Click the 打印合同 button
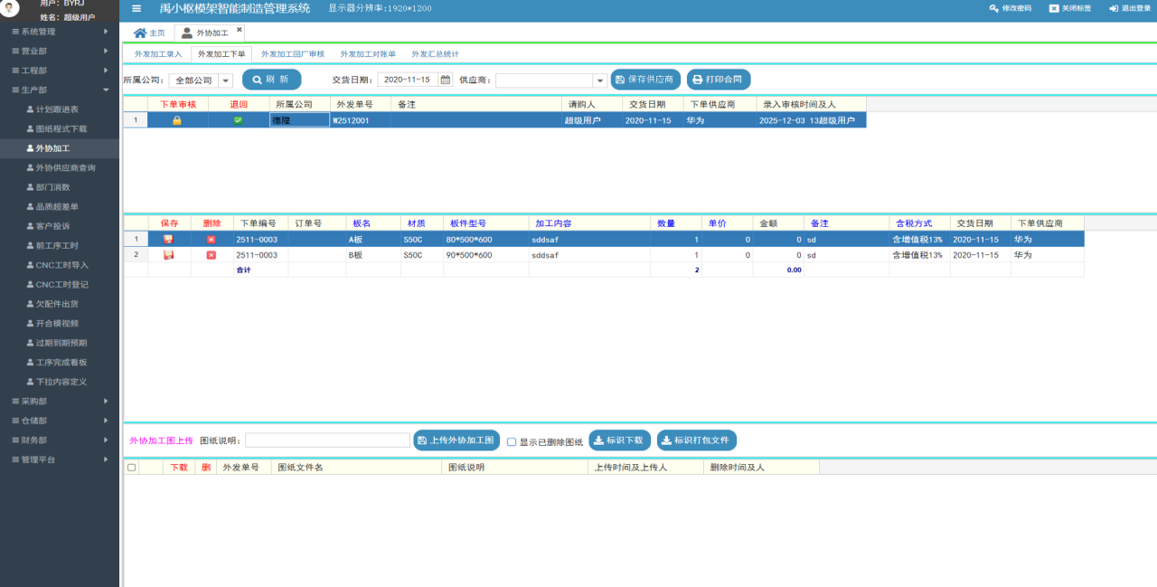This screenshot has height=587, width=1157. tap(719, 80)
